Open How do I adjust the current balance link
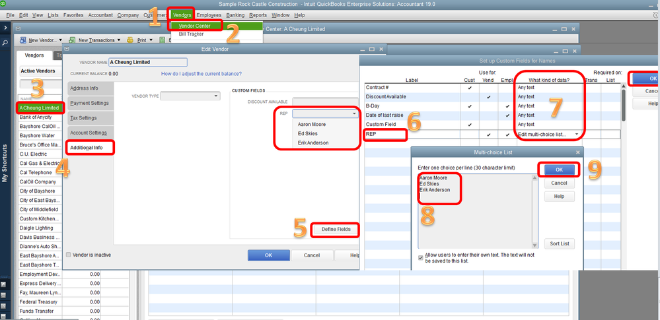 tap(202, 74)
